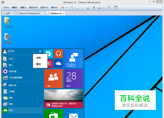The image size is (164, 118).
Task: Open the 王天齐 user folder desktop icon
Action: [8, 22]
